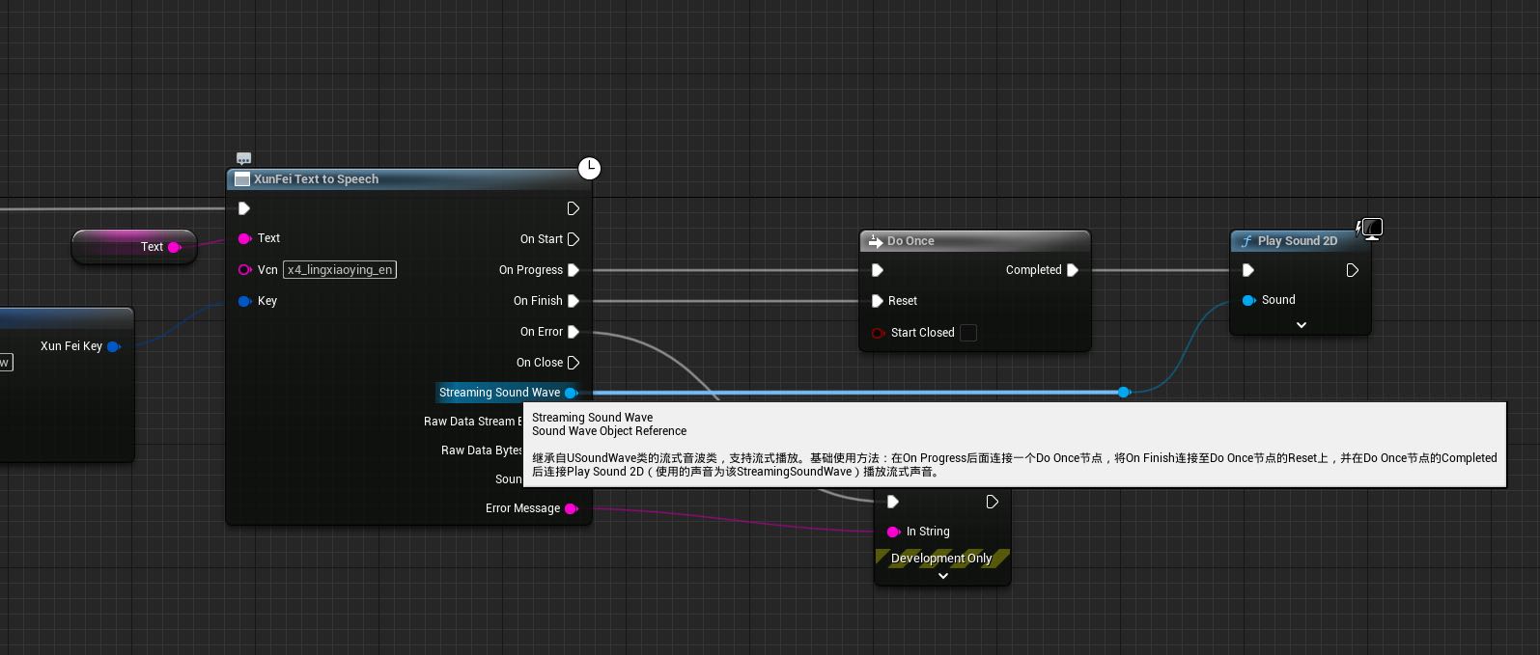Click the Sound input pin on Play Sound 2D

[1248, 300]
